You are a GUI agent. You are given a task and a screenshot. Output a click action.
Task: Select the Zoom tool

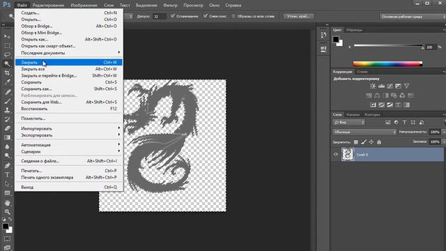7,212
